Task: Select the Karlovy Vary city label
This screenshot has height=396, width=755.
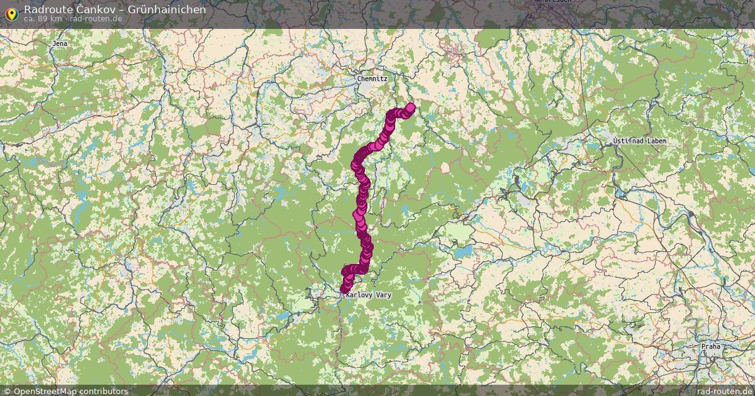Action: coord(369,294)
